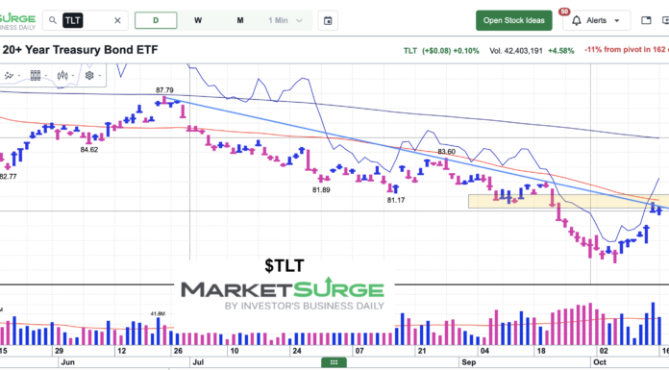Switch to the Monthly (M) chart interval
The width and height of the screenshot is (669, 370).
click(x=240, y=20)
